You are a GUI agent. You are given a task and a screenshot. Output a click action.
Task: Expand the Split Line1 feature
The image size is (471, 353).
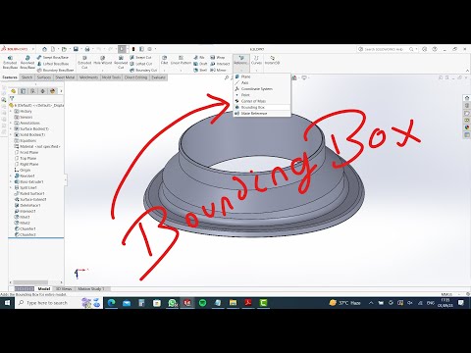pos(11,188)
